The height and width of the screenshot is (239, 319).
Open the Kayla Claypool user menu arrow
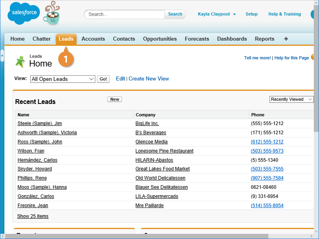click(234, 14)
